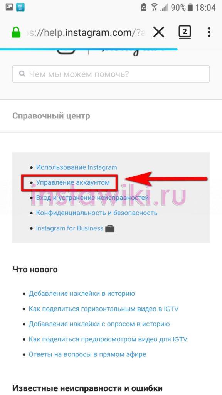Open 'Вход и устранение неисправностей' link

click(x=92, y=197)
